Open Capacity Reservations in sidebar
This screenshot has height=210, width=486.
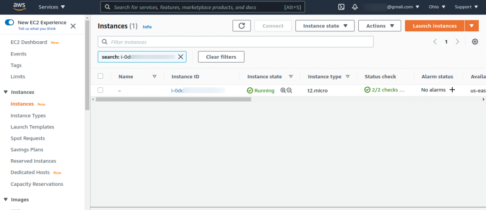(37, 184)
